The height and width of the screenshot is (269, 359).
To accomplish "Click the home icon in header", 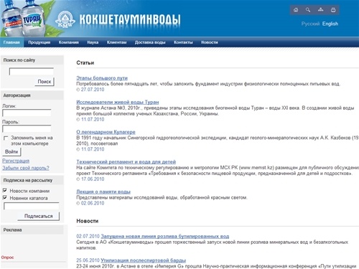I will [x=296, y=10].
